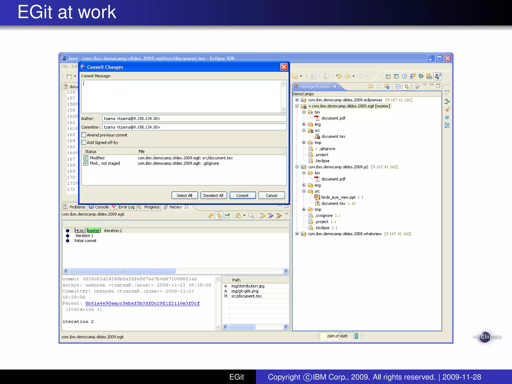
Task: Select the History tab
Action: click(x=175, y=207)
